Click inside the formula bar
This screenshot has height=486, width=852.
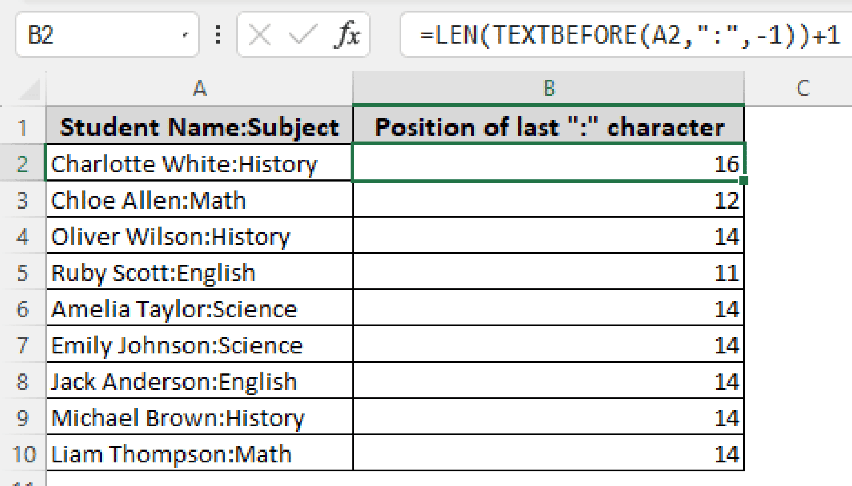tap(624, 35)
